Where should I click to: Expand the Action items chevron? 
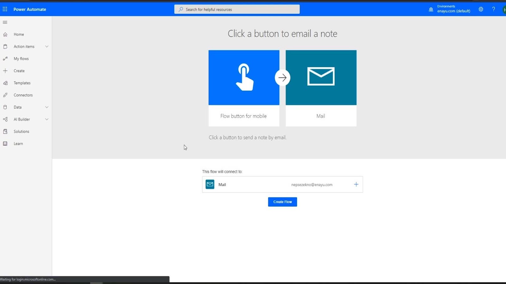[47, 46]
